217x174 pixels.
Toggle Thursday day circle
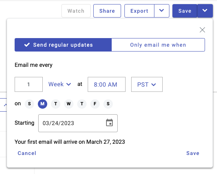[x=82, y=104]
